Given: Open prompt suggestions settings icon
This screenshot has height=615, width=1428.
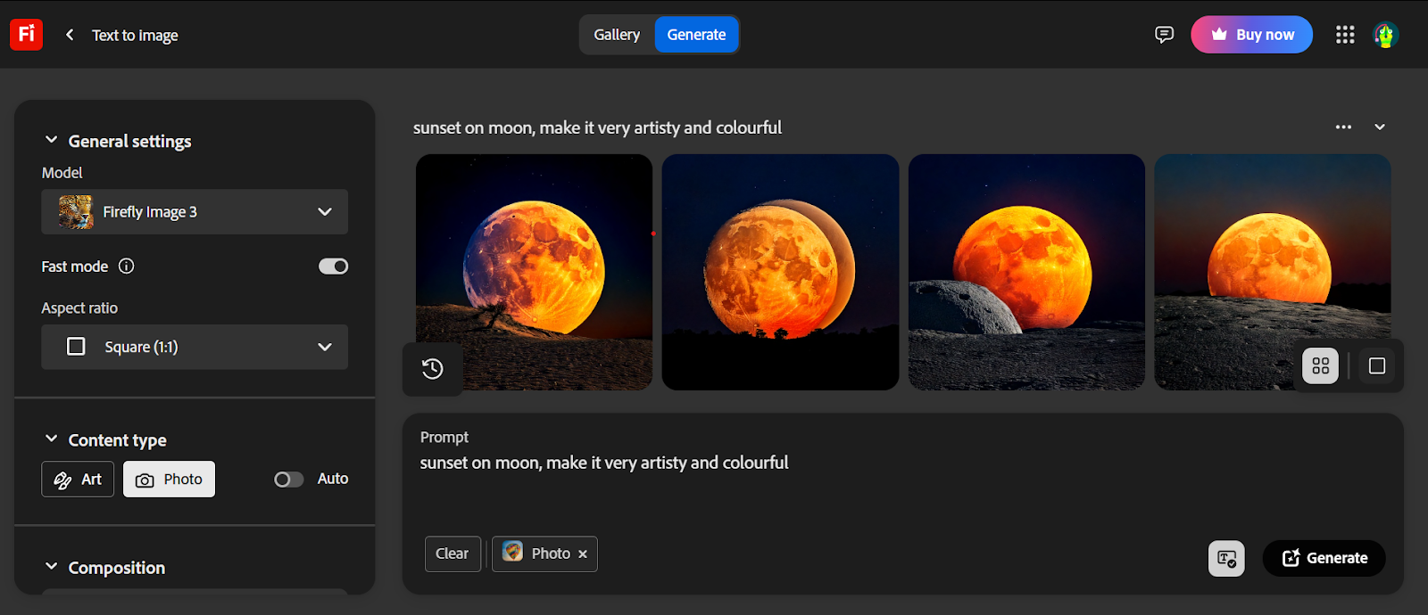Looking at the screenshot, I should click(x=1226, y=559).
